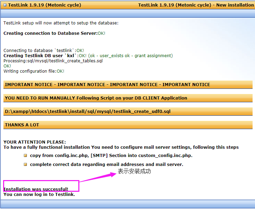Click the 'THANKS A LOT' banner
The width and height of the screenshot is (255, 209).
pos(128,125)
